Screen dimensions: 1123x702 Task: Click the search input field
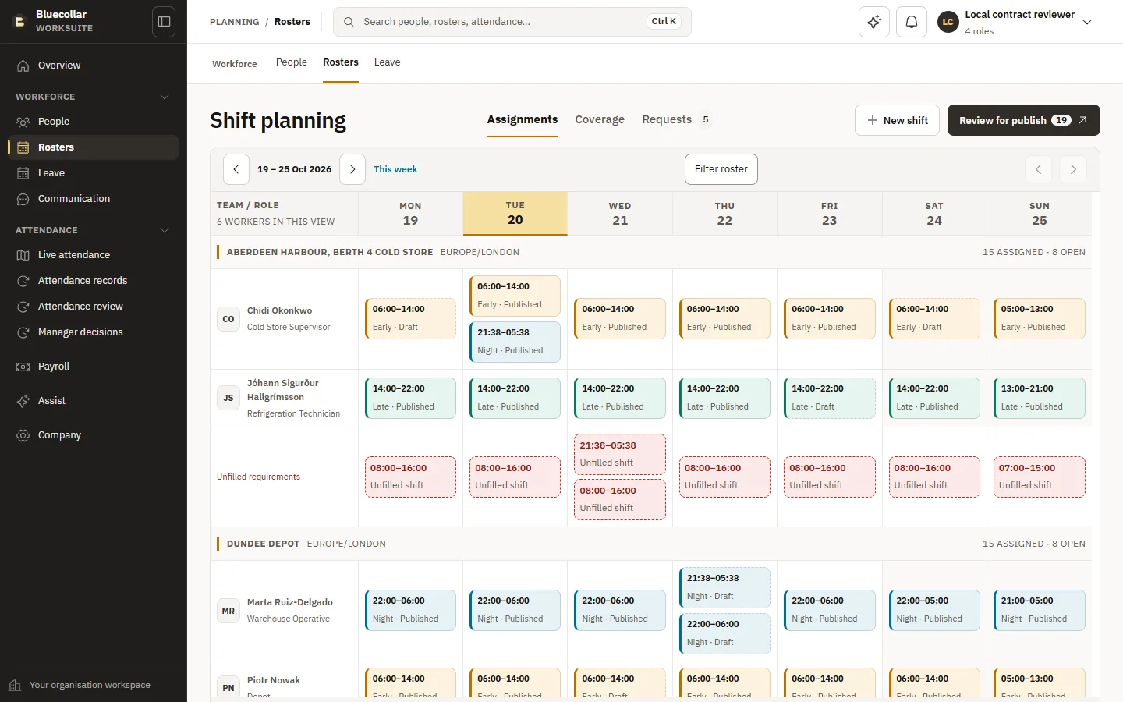click(512, 22)
